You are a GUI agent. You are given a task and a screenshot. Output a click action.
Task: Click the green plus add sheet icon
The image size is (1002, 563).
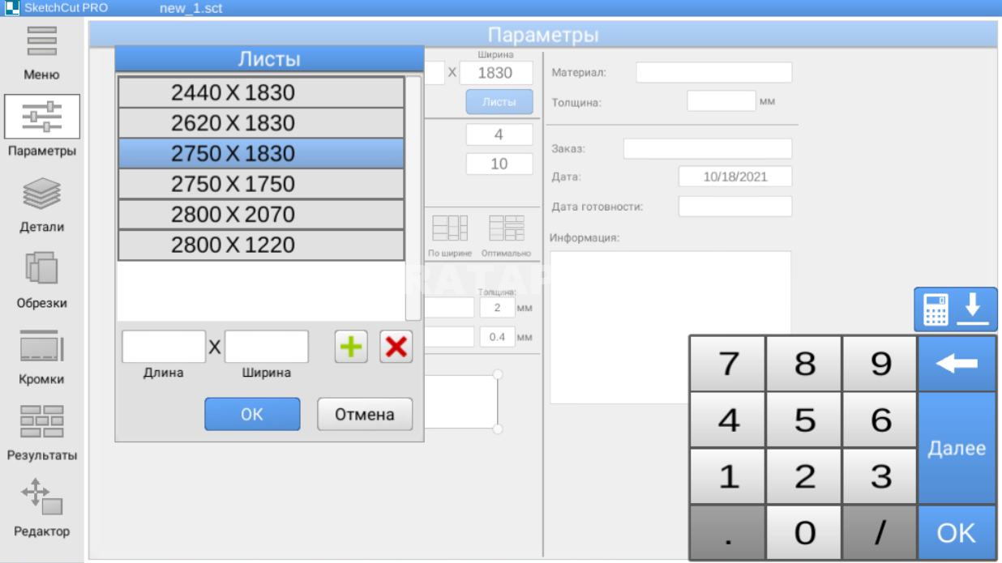click(349, 347)
